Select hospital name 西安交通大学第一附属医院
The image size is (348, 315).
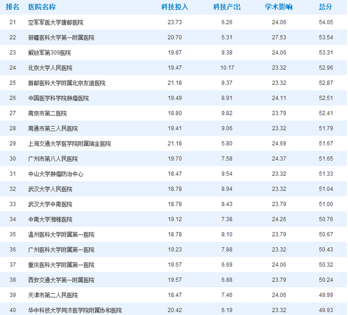point(61,280)
